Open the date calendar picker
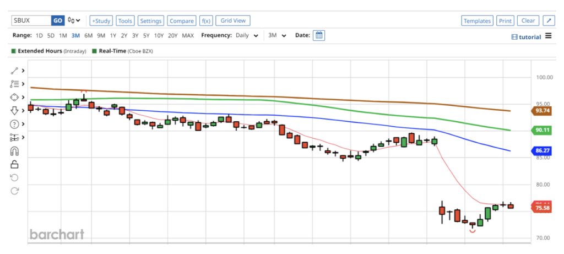564x254 pixels. point(319,36)
